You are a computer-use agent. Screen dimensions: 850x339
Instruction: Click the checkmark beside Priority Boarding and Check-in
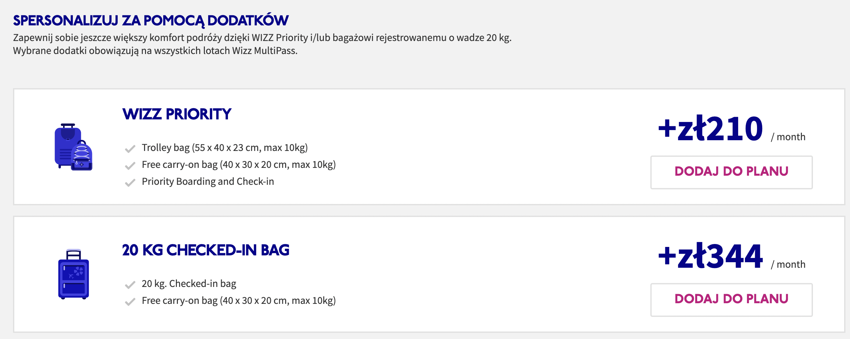click(x=130, y=182)
